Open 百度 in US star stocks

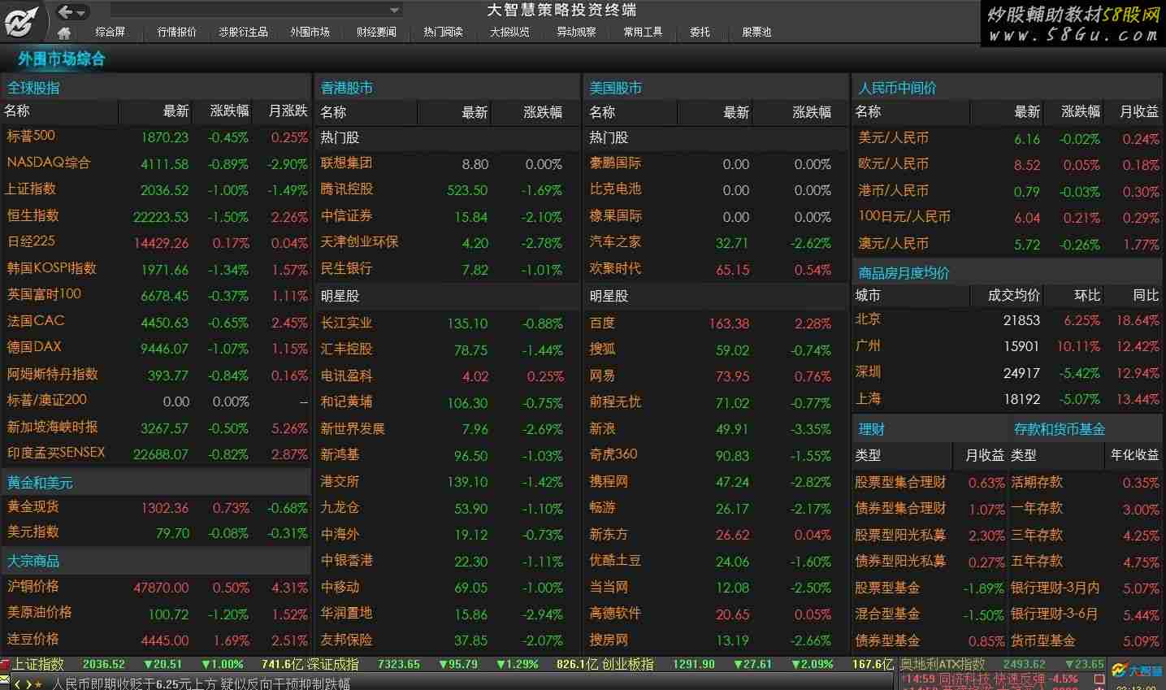(716, 323)
